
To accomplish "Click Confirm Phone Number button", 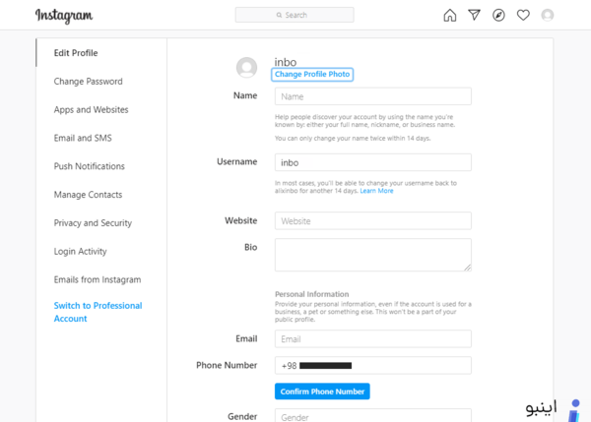I will click(322, 392).
